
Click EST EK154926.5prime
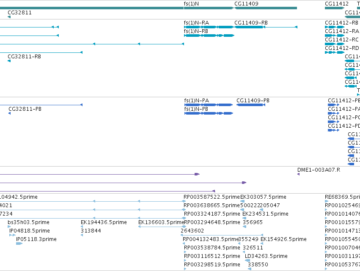point(283,239)
